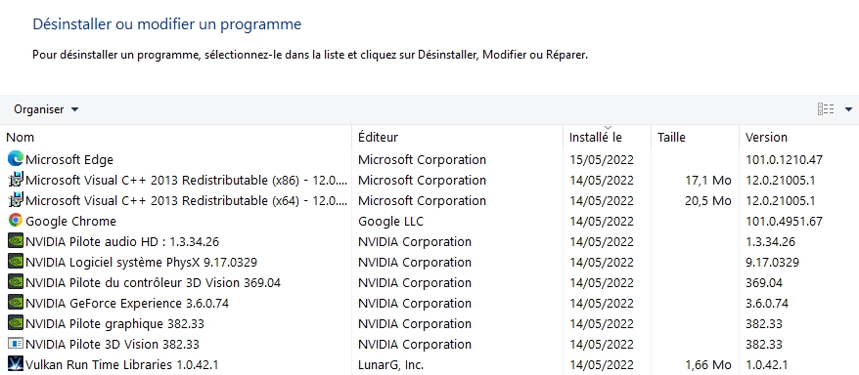Sort programs by Version column header

(799, 137)
